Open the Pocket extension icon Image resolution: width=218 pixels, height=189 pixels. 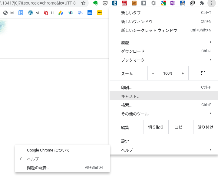pos(105,3)
